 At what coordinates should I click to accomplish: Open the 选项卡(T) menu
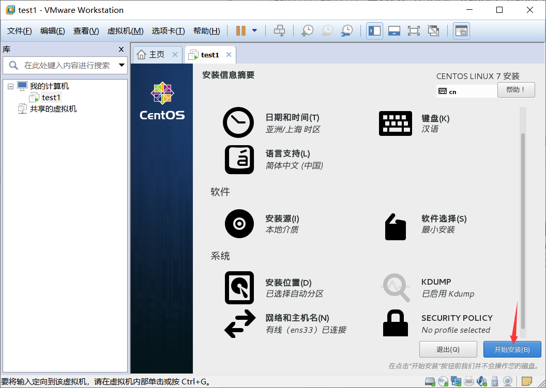pos(168,31)
